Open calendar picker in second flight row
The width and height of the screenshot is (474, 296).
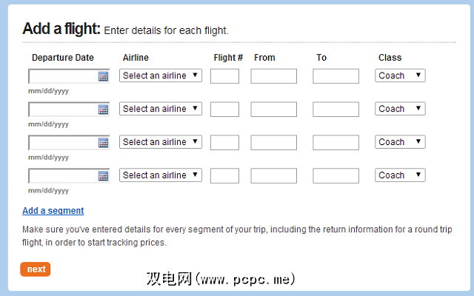103,110
